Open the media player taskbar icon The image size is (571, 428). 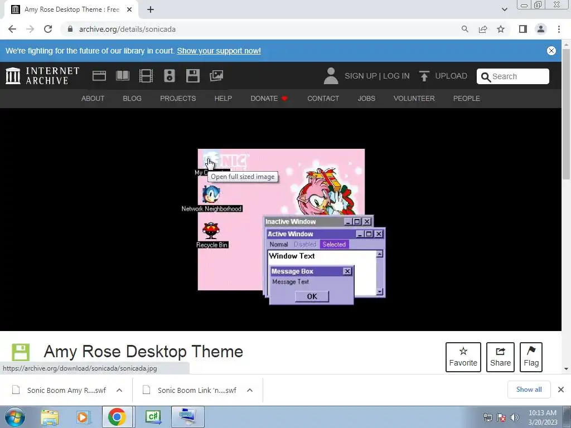click(83, 417)
